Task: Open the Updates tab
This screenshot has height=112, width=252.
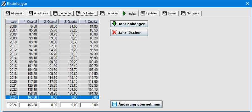Action: [149, 13]
